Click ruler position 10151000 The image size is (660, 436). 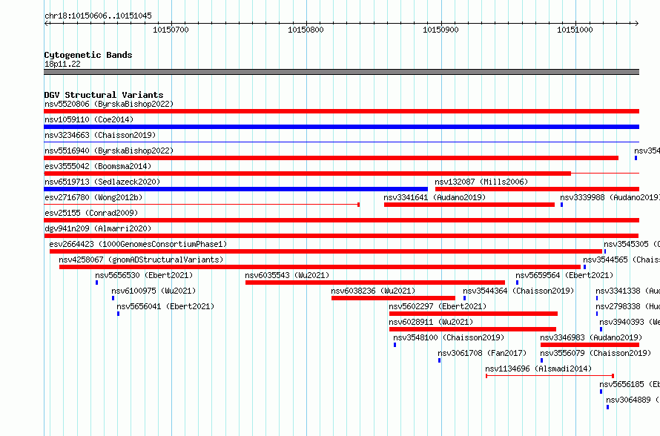pyautogui.click(x=575, y=30)
